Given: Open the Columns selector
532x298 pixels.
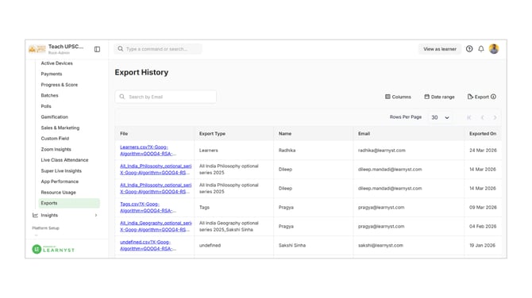Looking at the screenshot, I should point(398,97).
